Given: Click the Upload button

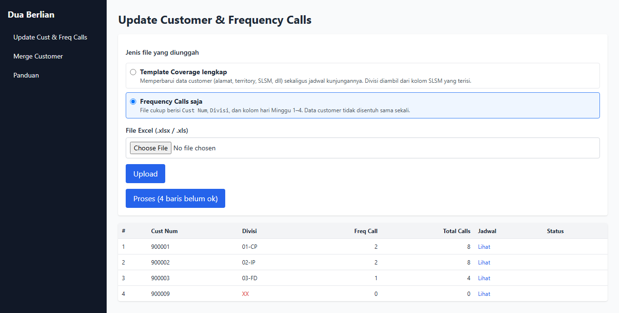Looking at the screenshot, I should (145, 174).
